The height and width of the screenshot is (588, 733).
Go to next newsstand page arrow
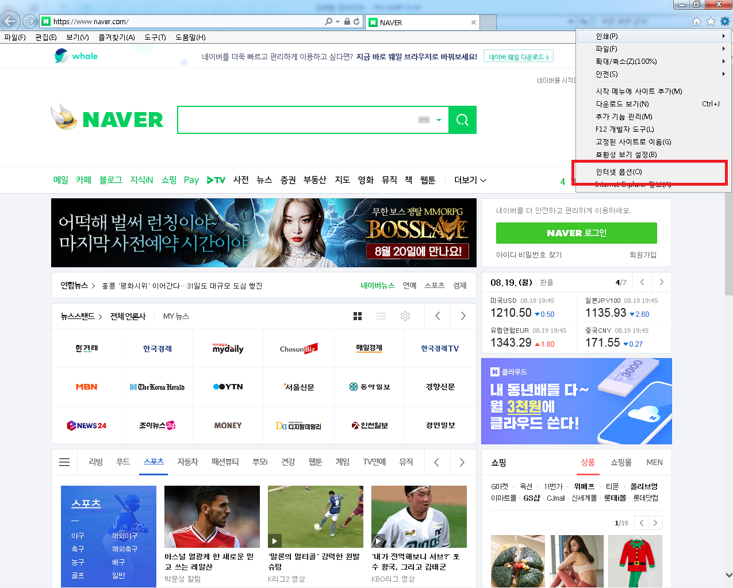pos(463,316)
